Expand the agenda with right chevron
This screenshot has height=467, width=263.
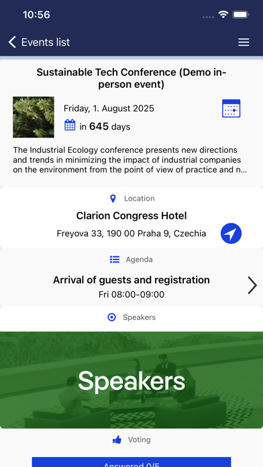[252, 285]
